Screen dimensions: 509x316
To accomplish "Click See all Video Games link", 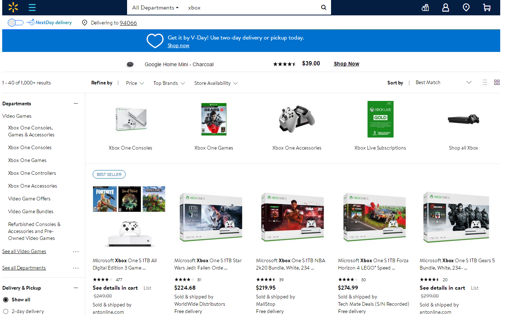I will click(24, 251).
